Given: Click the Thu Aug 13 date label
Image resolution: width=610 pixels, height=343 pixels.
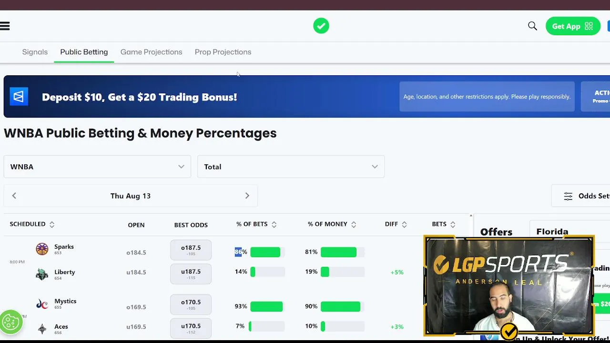Looking at the screenshot, I should (131, 196).
